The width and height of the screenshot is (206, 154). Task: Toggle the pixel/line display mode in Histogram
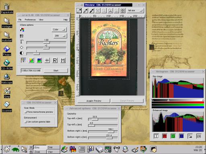[x=190, y=136]
